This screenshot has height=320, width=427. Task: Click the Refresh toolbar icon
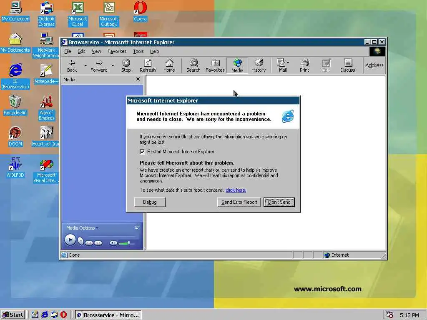click(x=148, y=65)
